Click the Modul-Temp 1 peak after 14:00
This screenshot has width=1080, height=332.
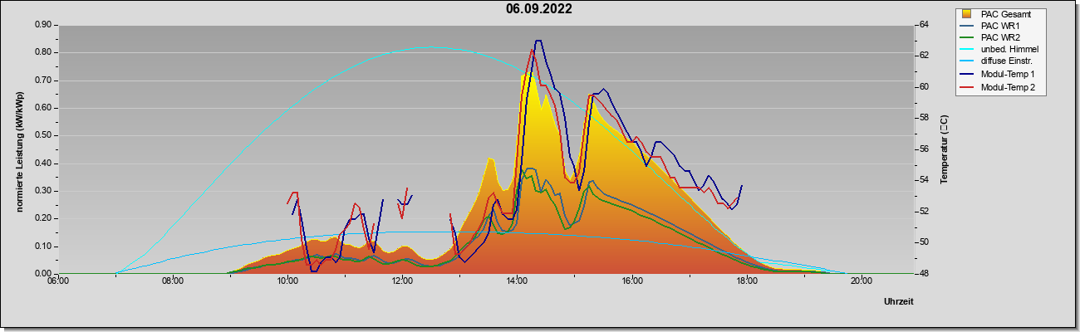[x=538, y=40]
